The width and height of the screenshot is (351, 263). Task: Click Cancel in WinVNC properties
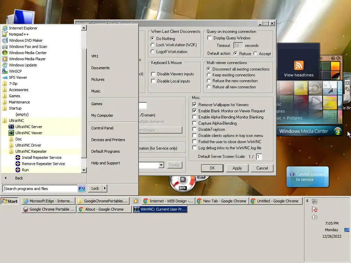click(262, 168)
